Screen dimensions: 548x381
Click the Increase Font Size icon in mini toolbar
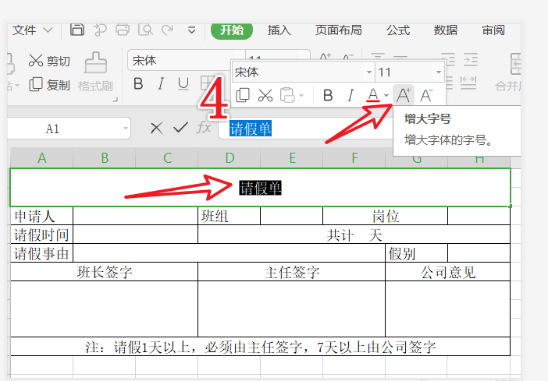point(404,95)
